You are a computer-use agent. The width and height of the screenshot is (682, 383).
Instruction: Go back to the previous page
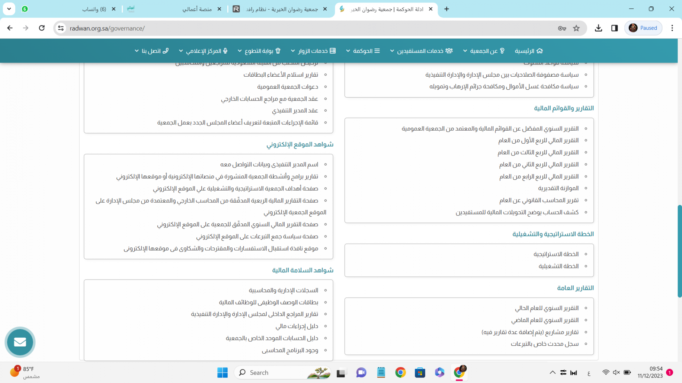click(x=10, y=28)
